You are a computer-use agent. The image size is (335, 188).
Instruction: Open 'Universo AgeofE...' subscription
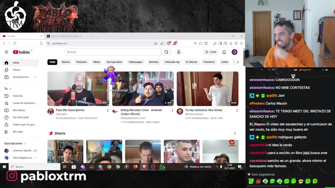[20, 151]
